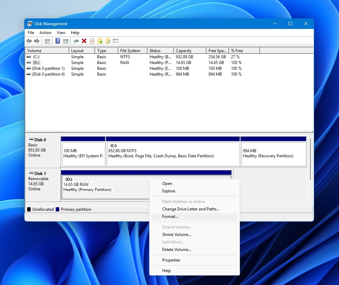
Task: Click the document checkmark toolbar icon
Action: pos(92,41)
